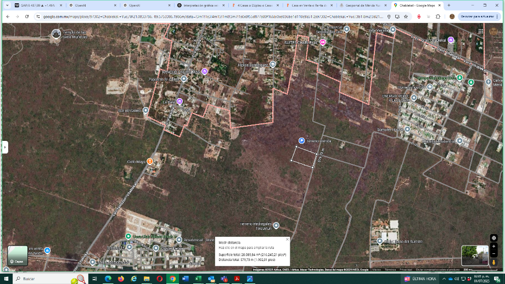
Task: Show your current location on the map
Action: [x=493, y=238]
